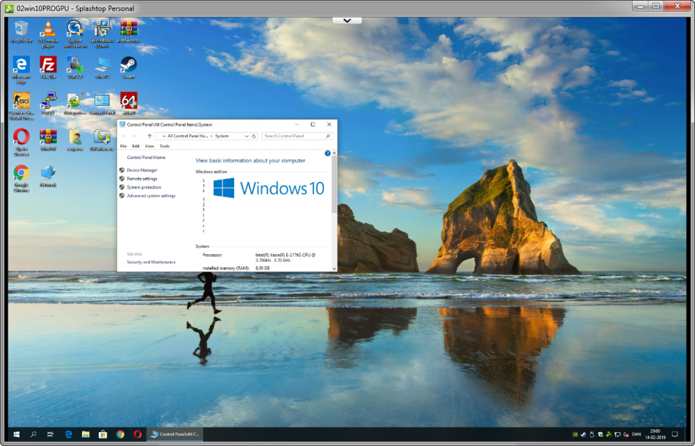Open taskbar Search magnifier

coord(33,434)
